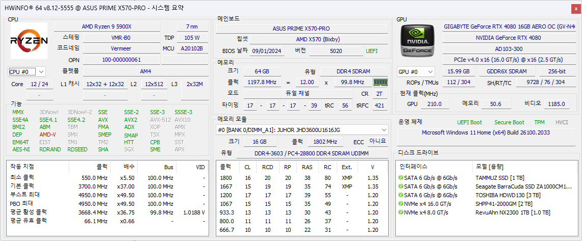Click the green UEFI label near BIOS version
Viewport: 582px width, 241px height.
point(371,51)
